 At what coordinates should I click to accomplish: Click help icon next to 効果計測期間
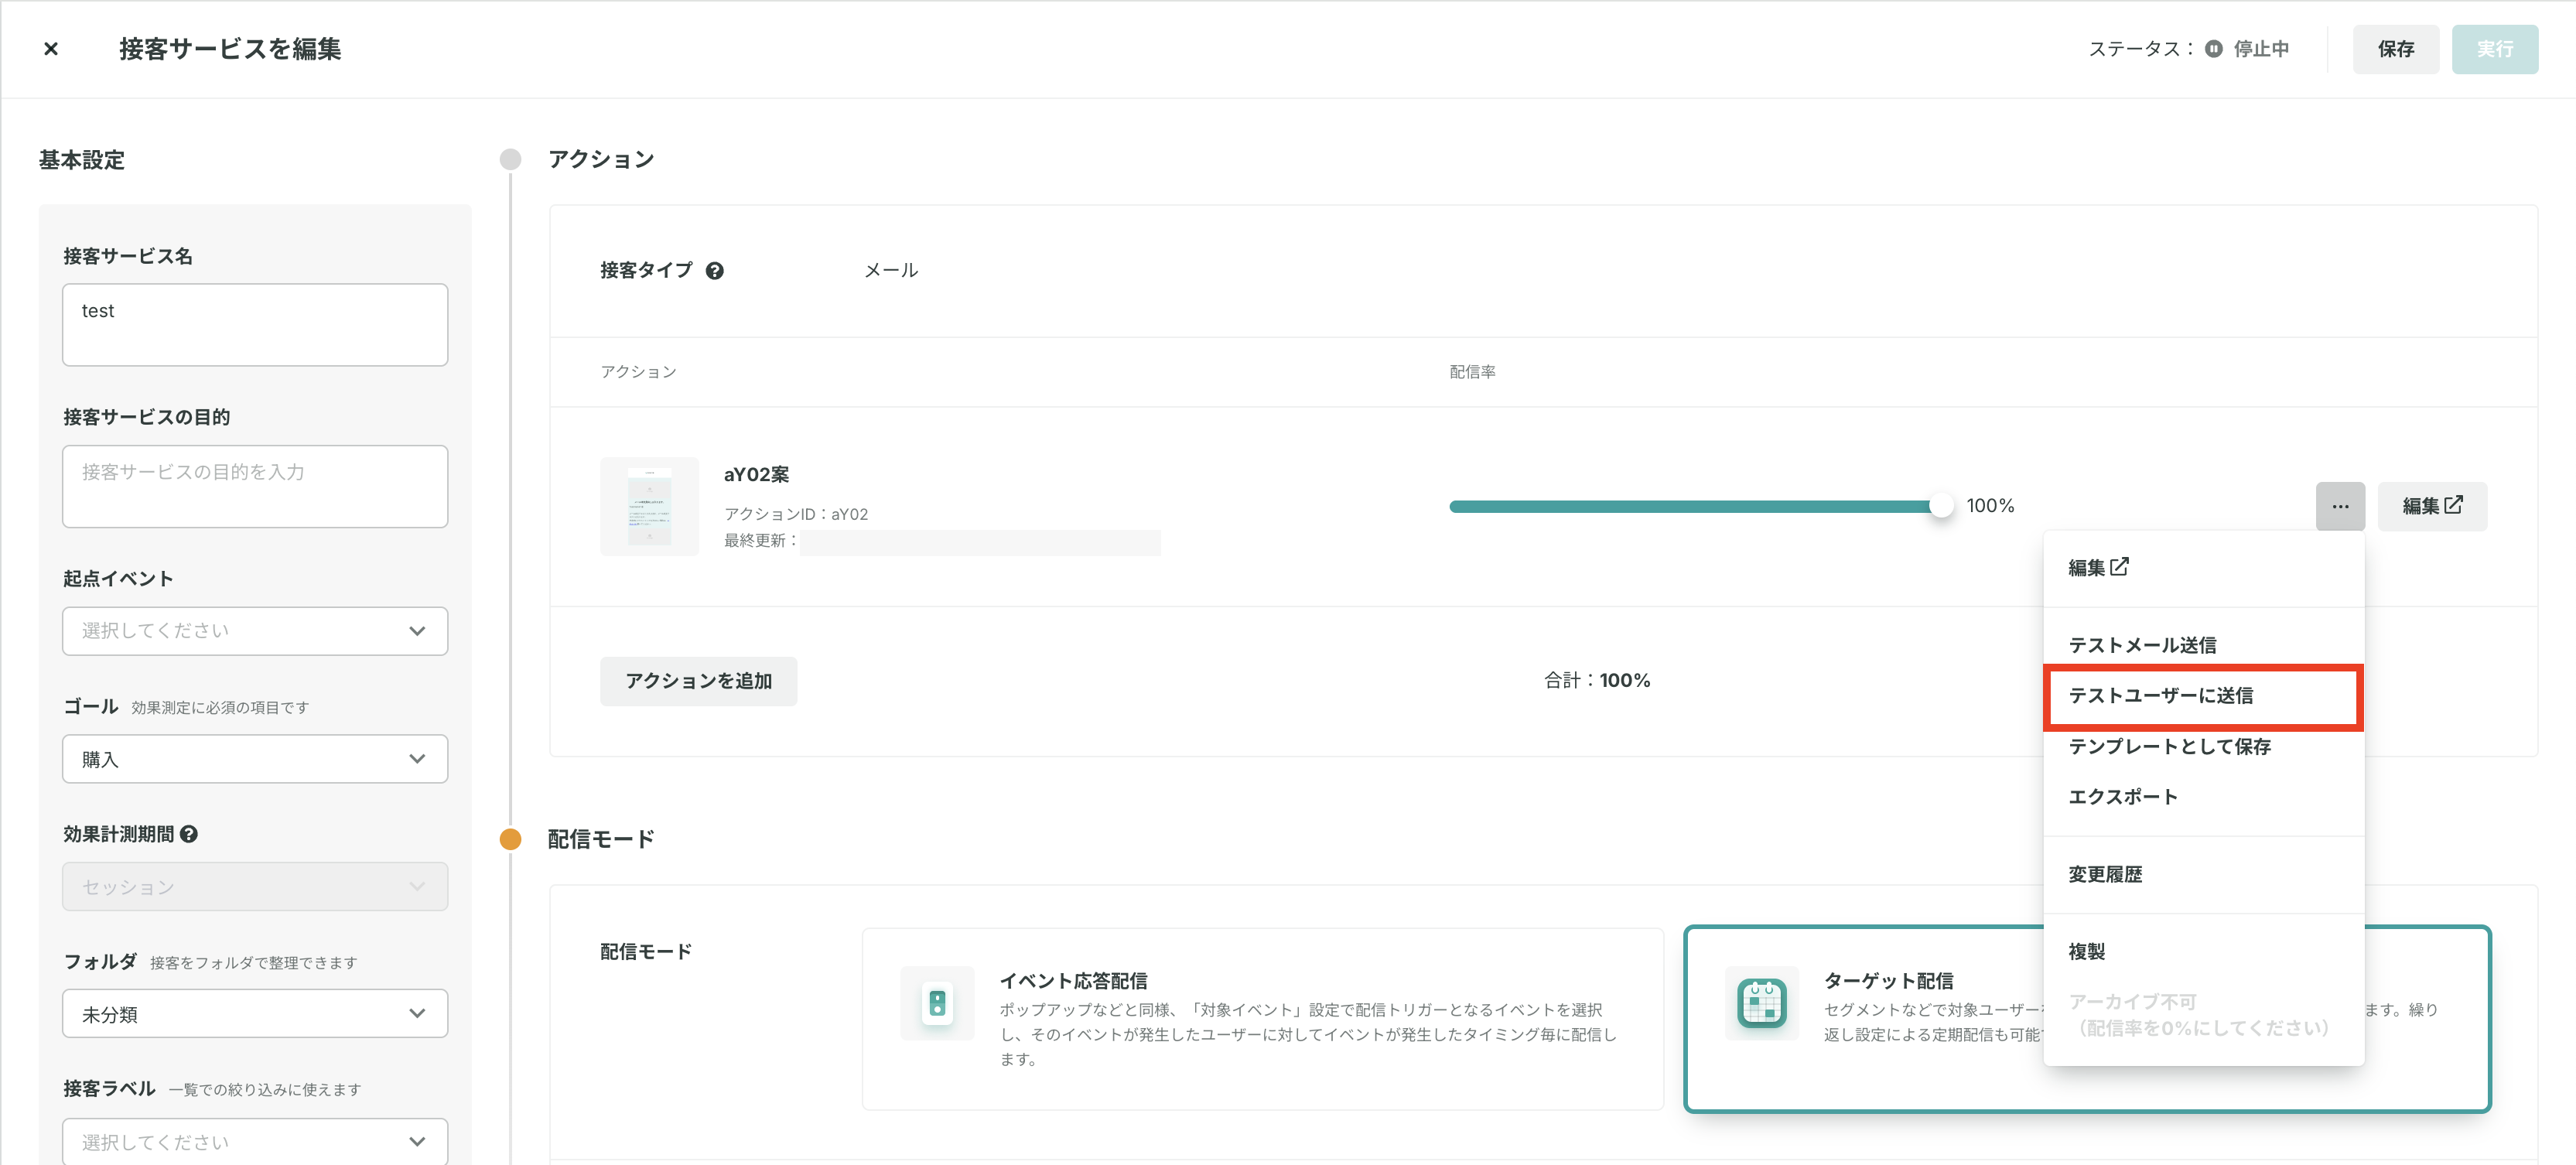point(189,833)
